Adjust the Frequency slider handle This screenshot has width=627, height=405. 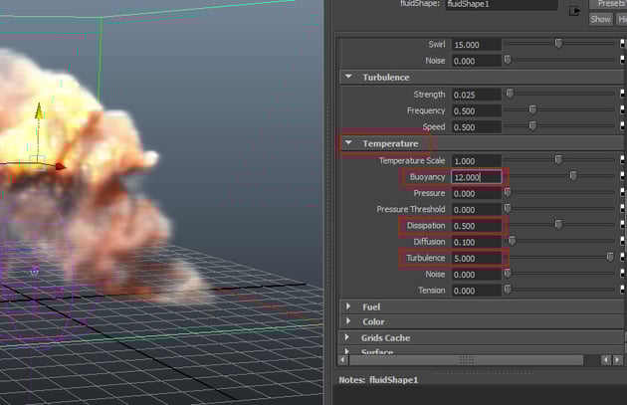(x=532, y=109)
